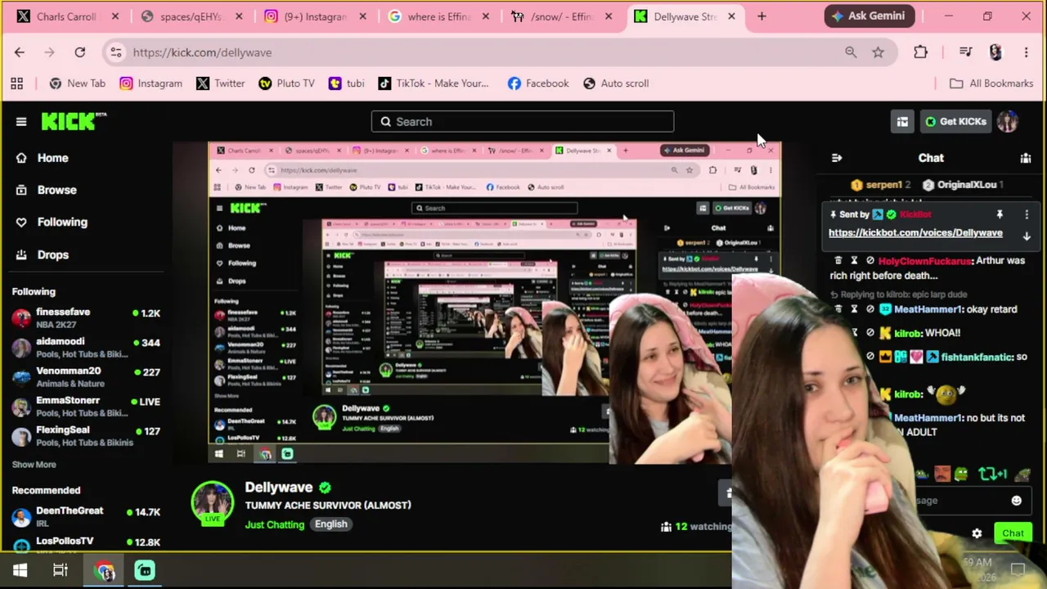Open the kickbot.com voices Dellywave link
Image resolution: width=1047 pixels, height=589 pixels.
[x=915, y=233]
